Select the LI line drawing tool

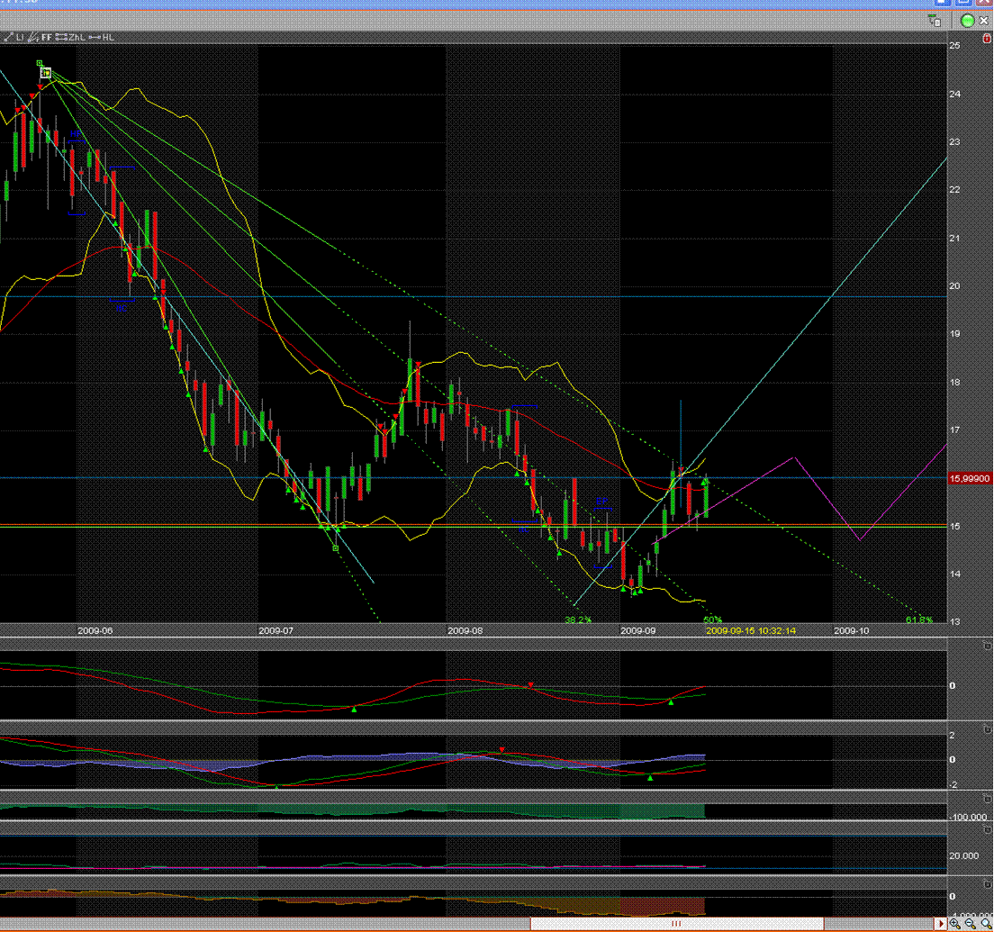coord(15,37)
